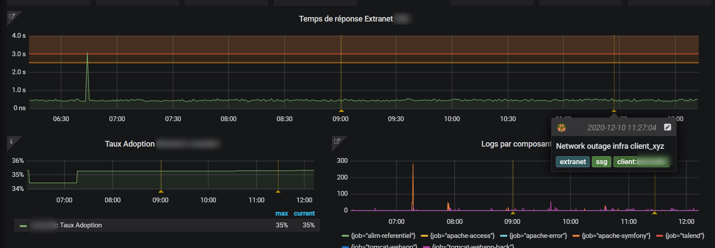
Task: Toggle apache-error series in Logs legend
Action: pyautogui.click(x=538, y=236)
